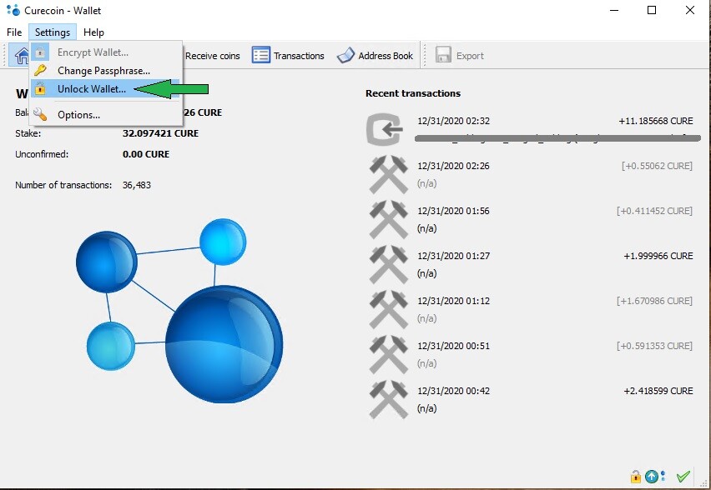The width and height of the screenshot is (711, 490).
Task: Open the Receive coins page
Action: (x=212, y=56)
